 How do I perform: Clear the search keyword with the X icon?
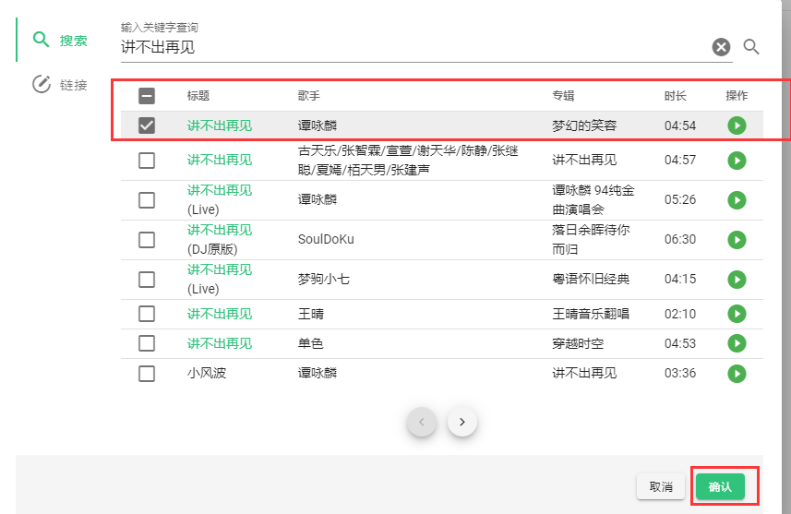click(x=722, y=47)
